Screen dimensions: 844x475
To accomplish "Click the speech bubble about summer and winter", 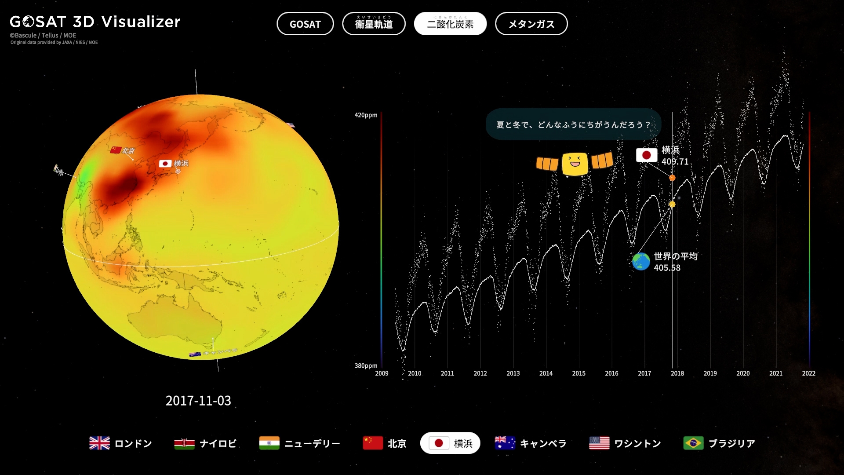I will pyautogui.click(x=573, y=124).
